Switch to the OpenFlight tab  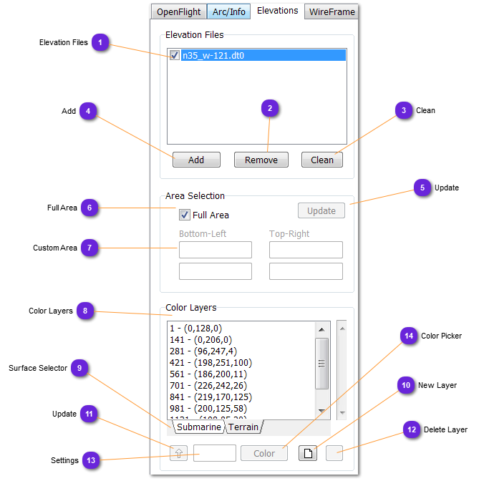point(179,12)
